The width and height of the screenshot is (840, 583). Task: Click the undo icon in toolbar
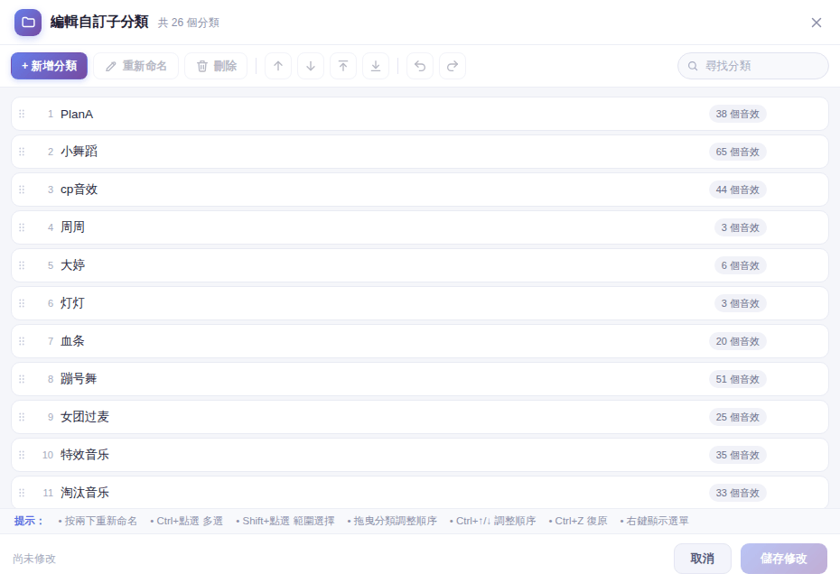click(420, 66)
